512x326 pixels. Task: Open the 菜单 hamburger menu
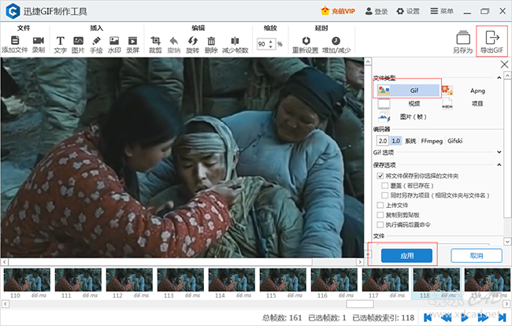[x=442, y=11]
